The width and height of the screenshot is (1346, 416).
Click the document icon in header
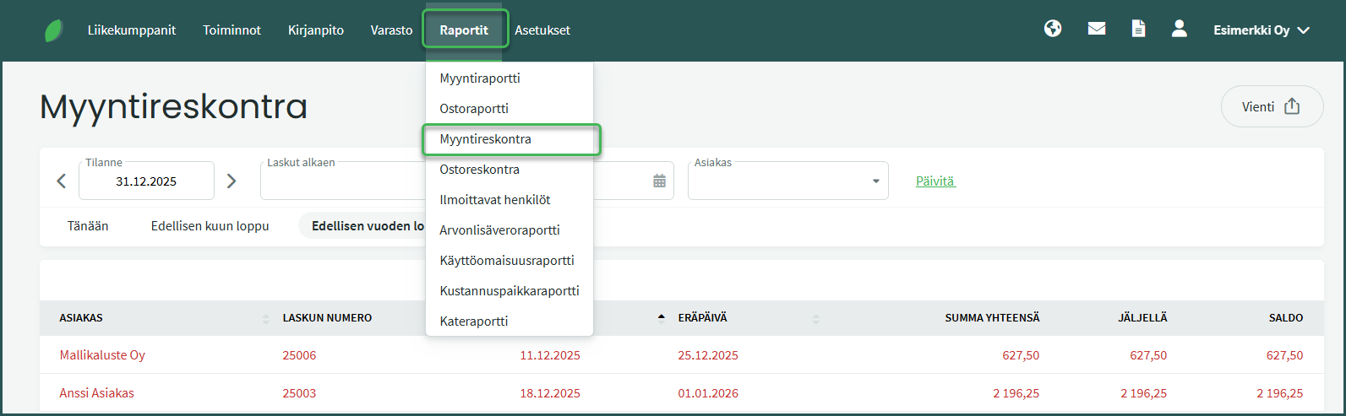(1138, 30)
